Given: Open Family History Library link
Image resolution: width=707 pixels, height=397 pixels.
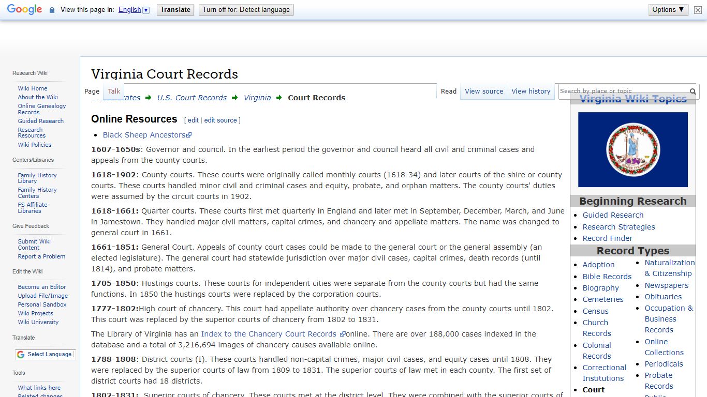Looking at the screenshot, I should pyautogui.click(x=37, y=178).
